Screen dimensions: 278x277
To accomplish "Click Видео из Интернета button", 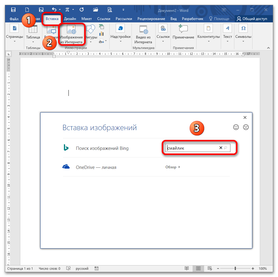I will [x=143, y=35].
